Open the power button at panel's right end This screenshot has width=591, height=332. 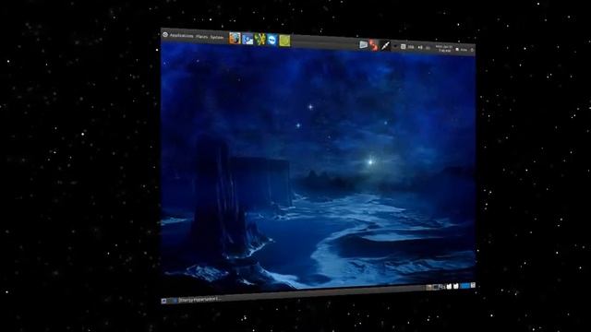(x=472, y=50)
